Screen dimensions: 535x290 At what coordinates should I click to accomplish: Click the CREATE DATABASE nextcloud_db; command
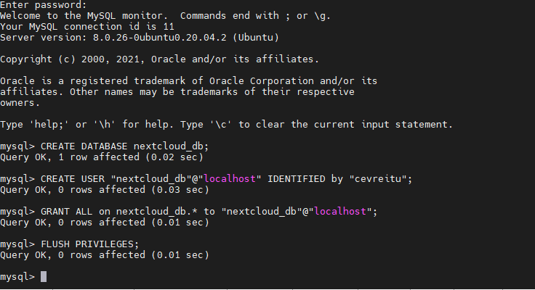[x=124, y=146]
